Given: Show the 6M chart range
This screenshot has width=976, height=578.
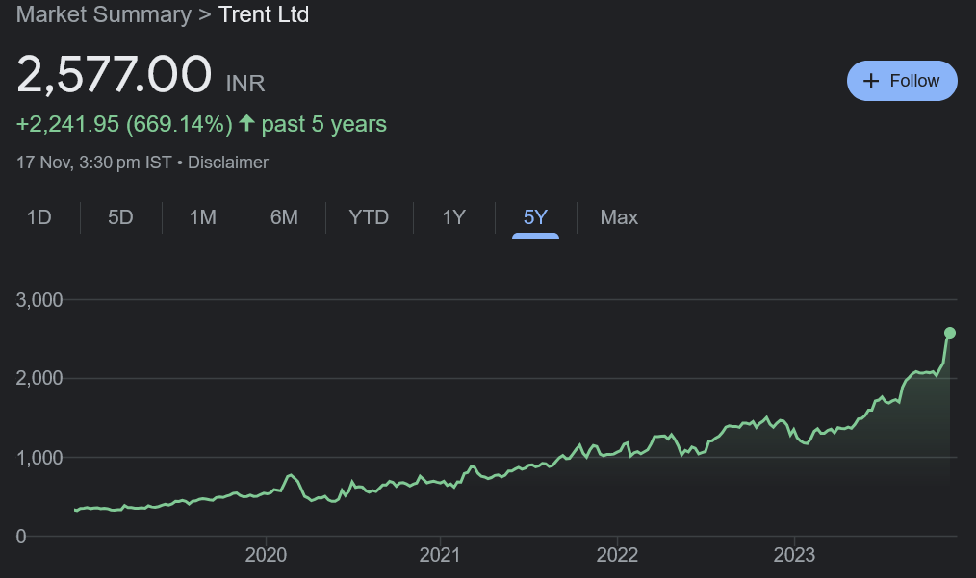Looking at the screenshot, I should (284, 217).
